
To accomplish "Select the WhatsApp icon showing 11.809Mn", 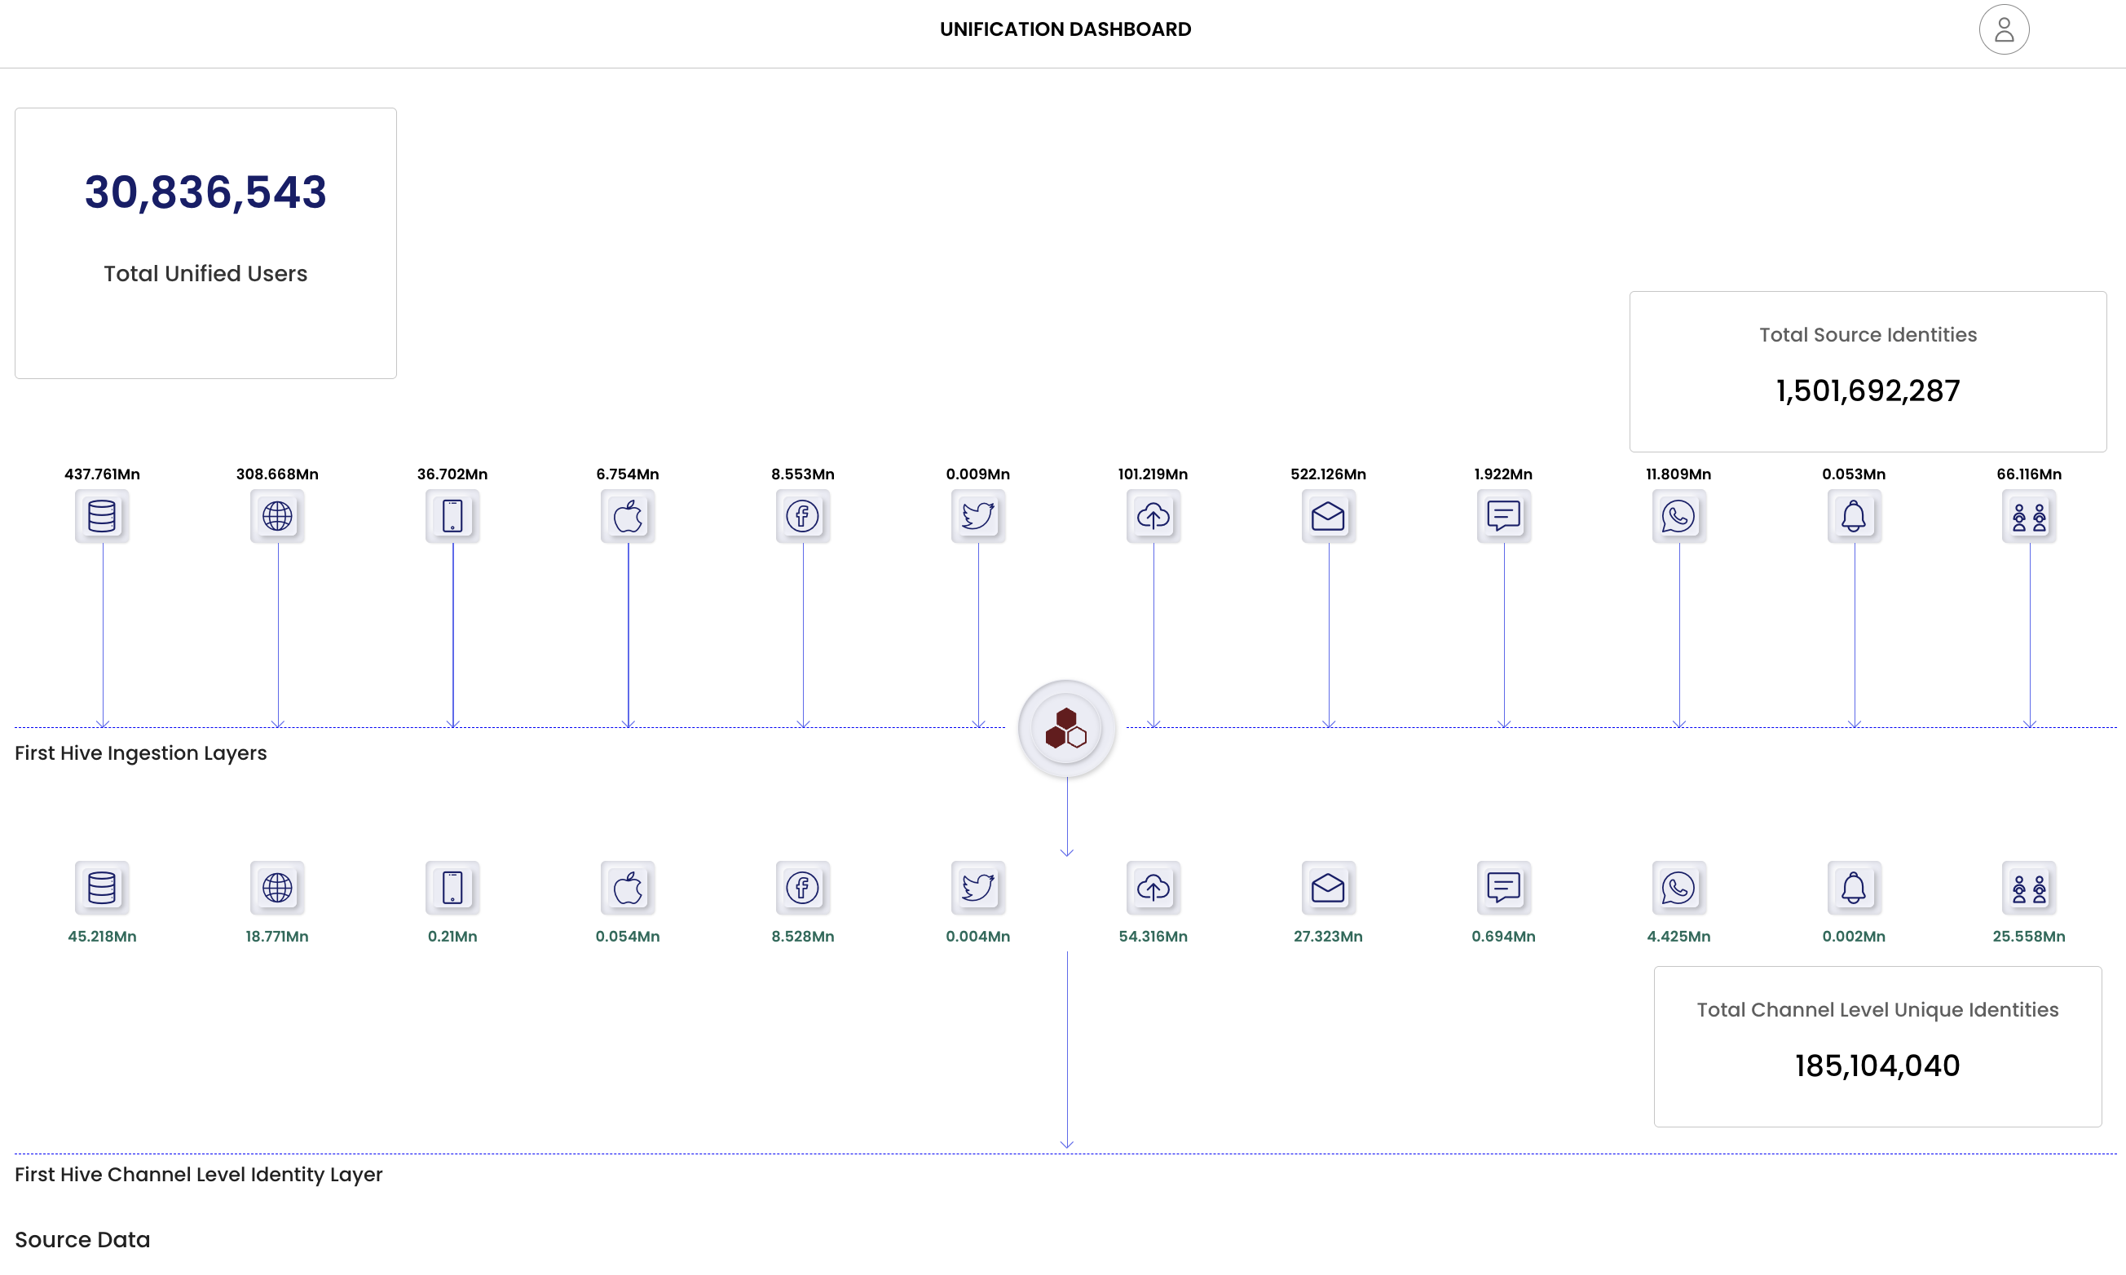I will 1678,516.
